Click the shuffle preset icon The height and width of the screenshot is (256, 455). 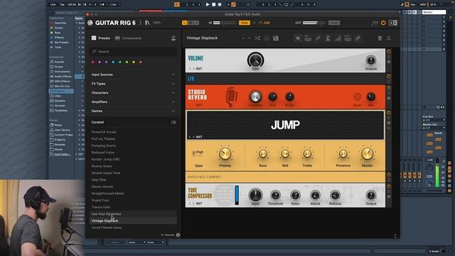click(x=257, y=38)
